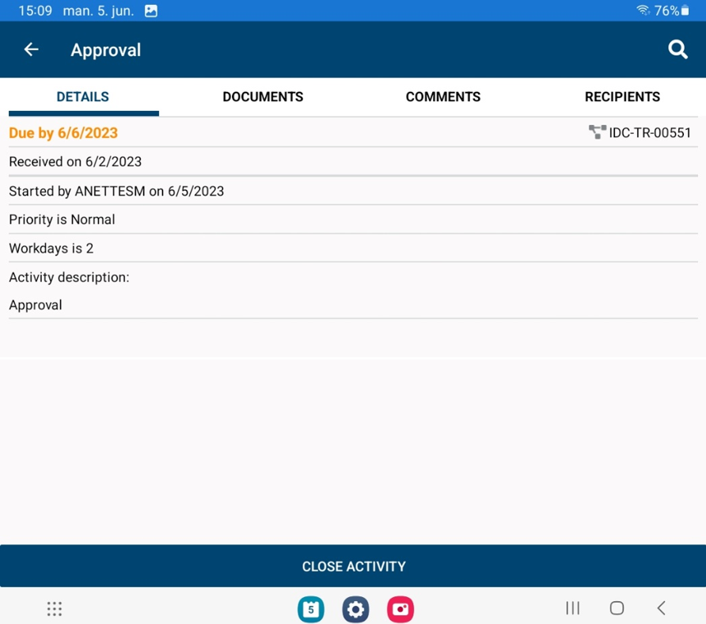Viewport: 706px width, 624px height.
Task: Switch to the RECIPIENTS tab
Action: [x=622, y=97]
